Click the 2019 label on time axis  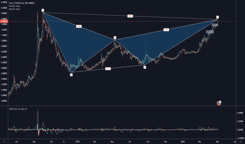pyautogui.click(x=78, y=142)
